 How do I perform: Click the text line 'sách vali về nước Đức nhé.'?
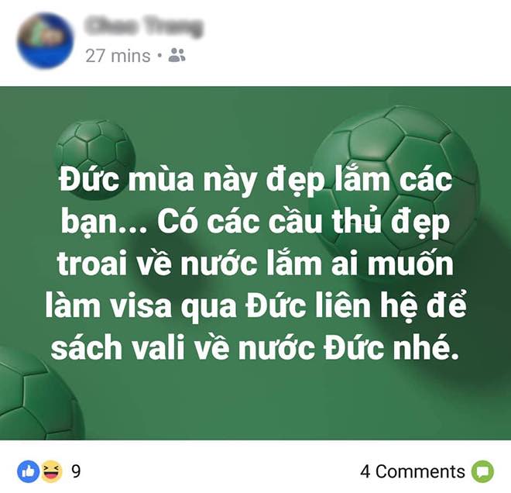(256, 346)
